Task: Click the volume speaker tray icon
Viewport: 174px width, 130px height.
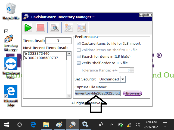Action: coord(138,125)
